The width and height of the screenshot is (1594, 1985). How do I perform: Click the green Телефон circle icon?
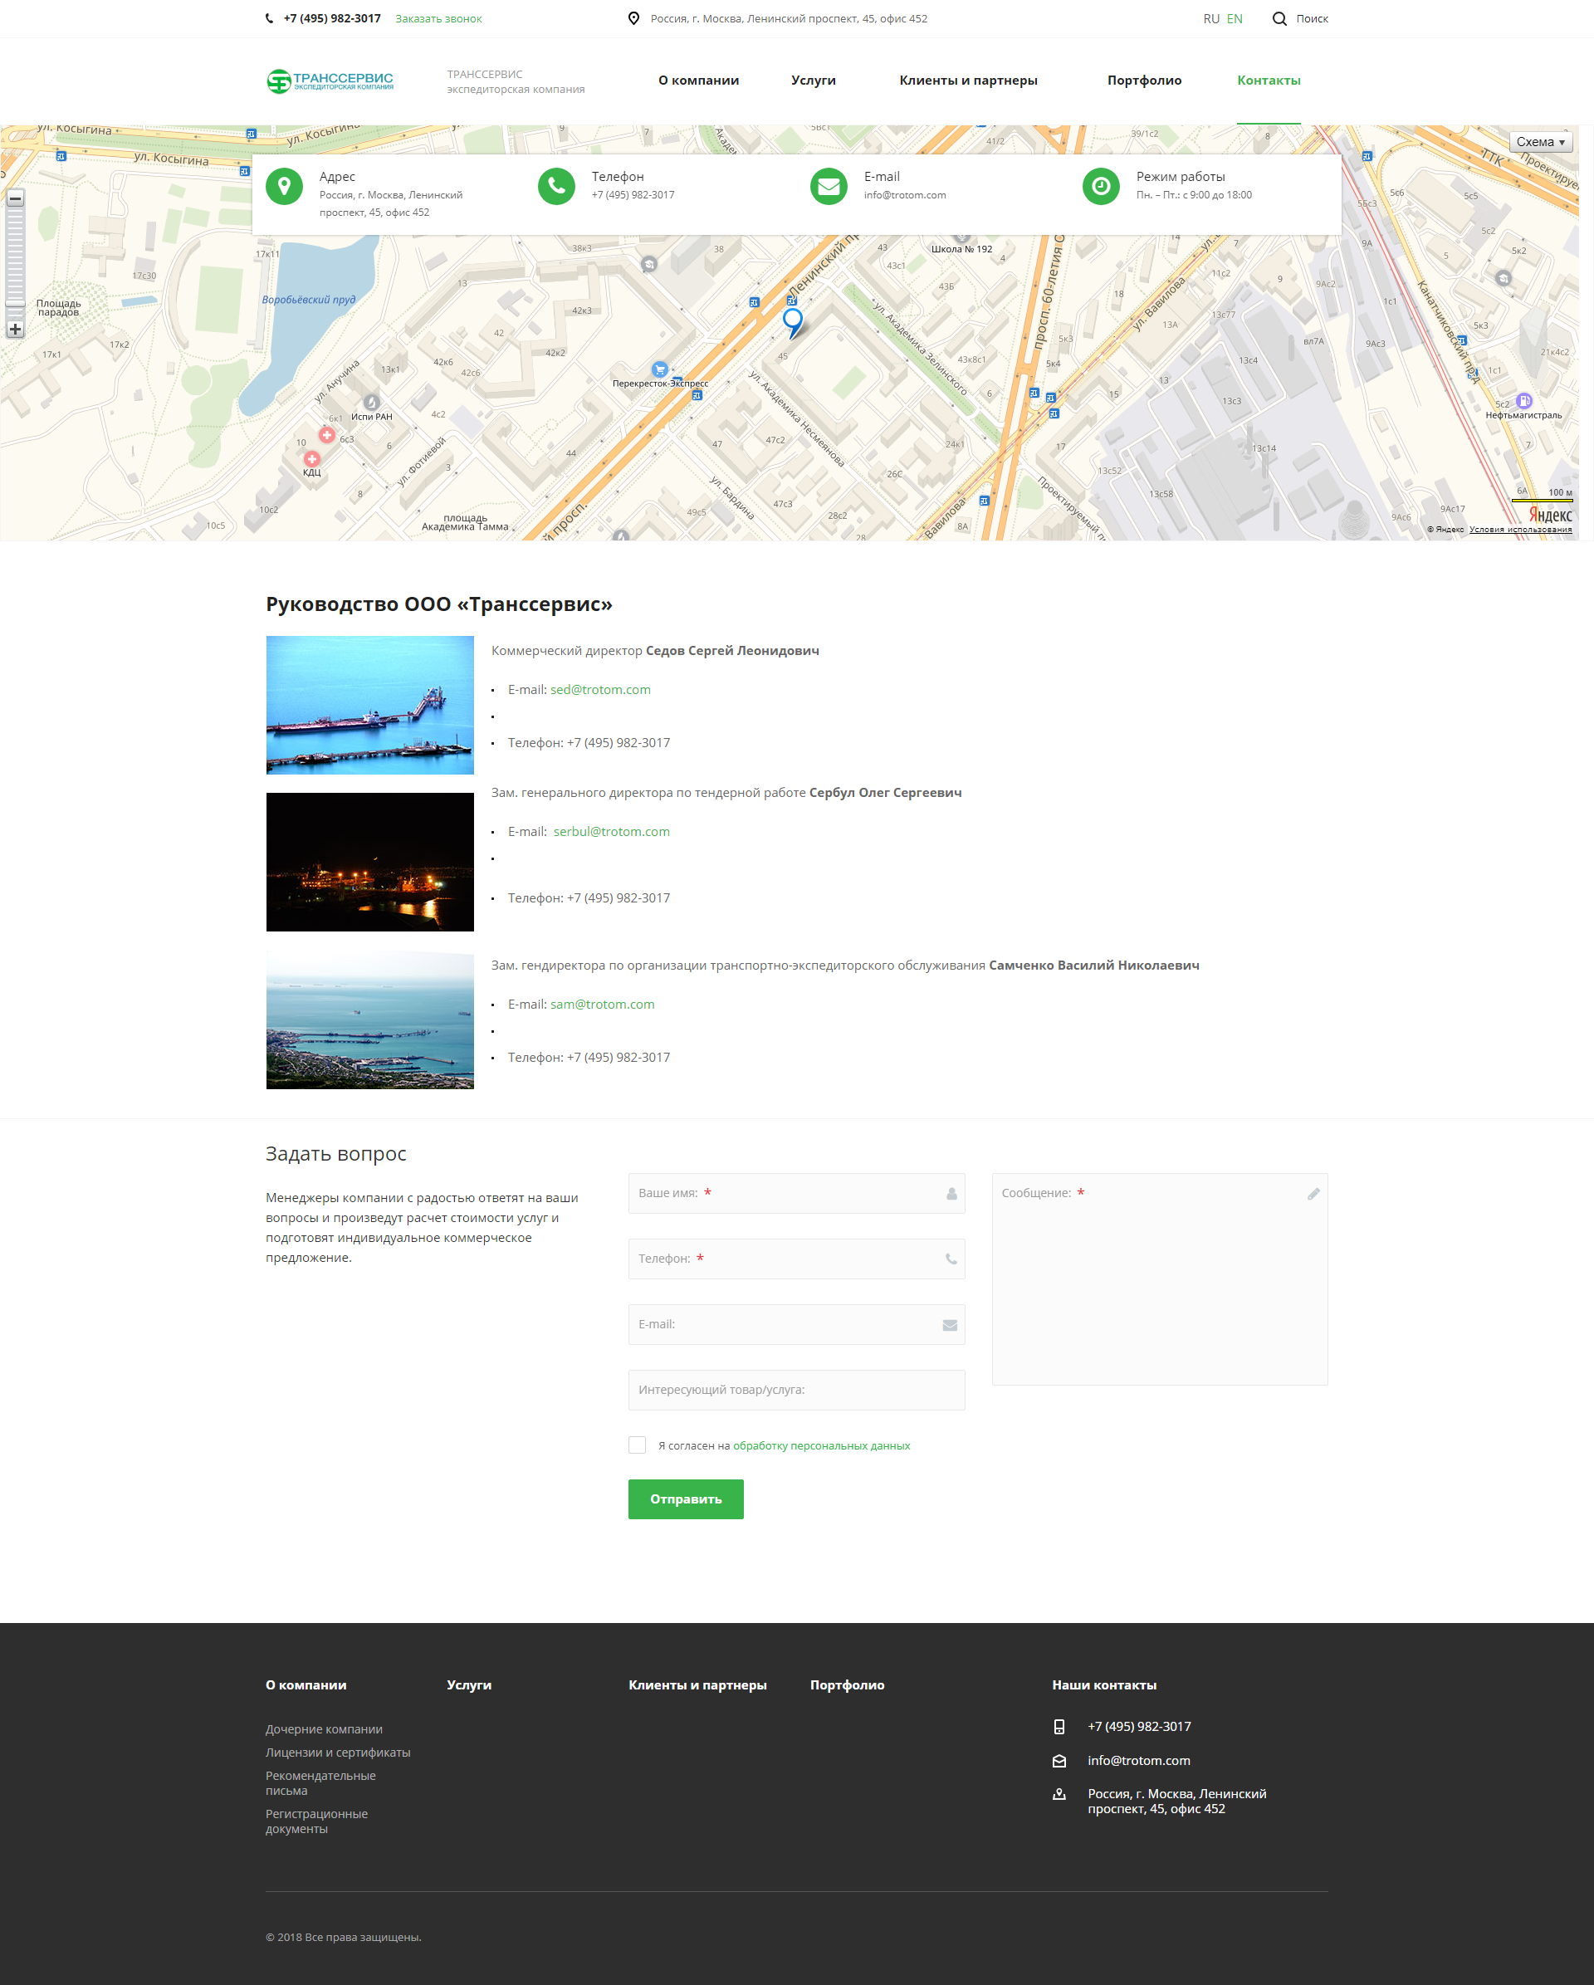pyautogui.click(x=556, y=186)
